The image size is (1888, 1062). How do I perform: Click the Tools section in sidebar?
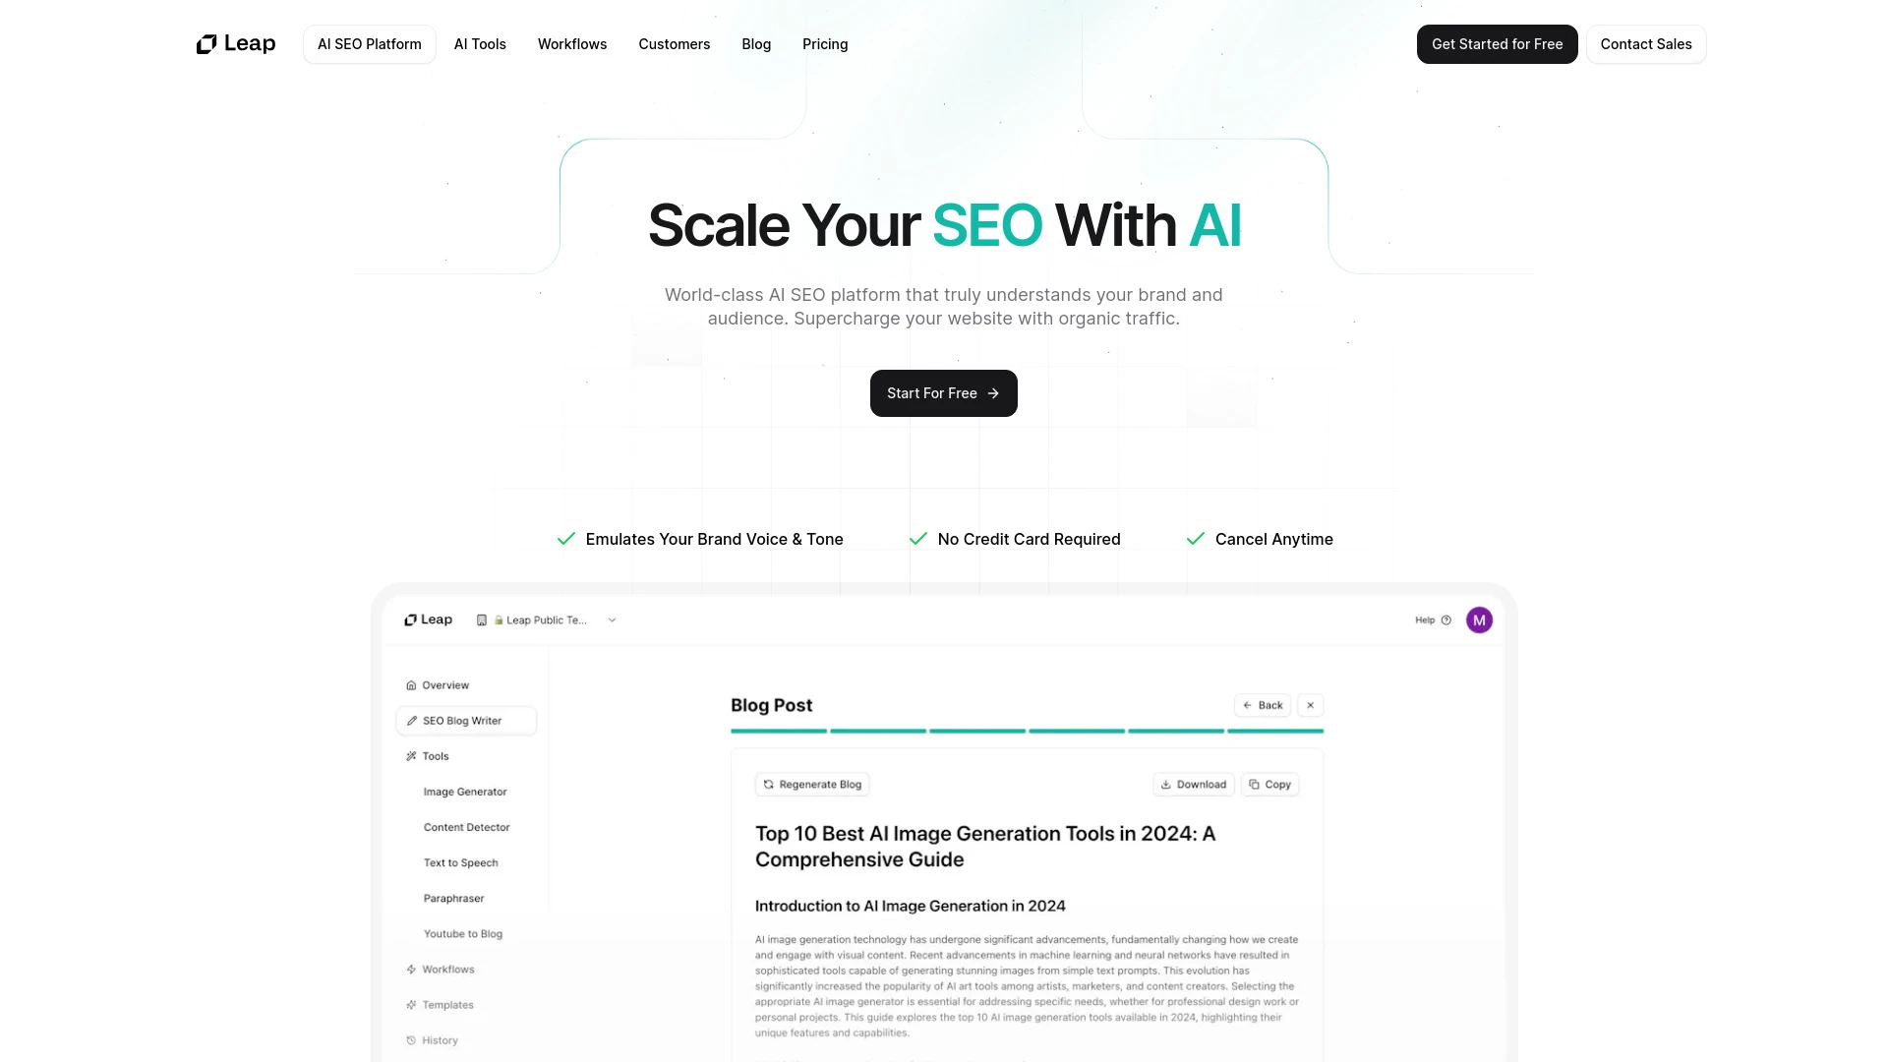click(x=435, y=756)
